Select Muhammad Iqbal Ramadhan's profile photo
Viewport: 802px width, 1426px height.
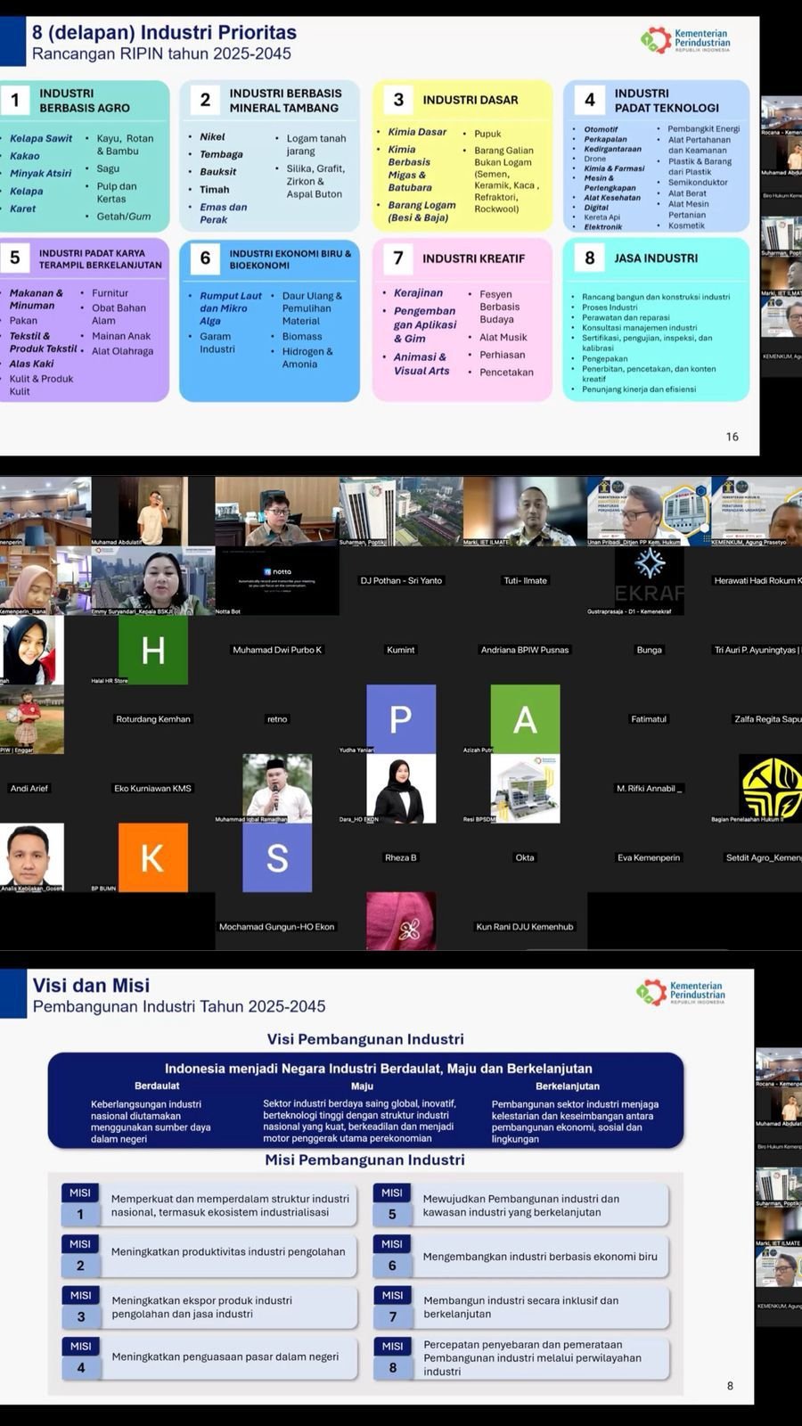(277, 788)
